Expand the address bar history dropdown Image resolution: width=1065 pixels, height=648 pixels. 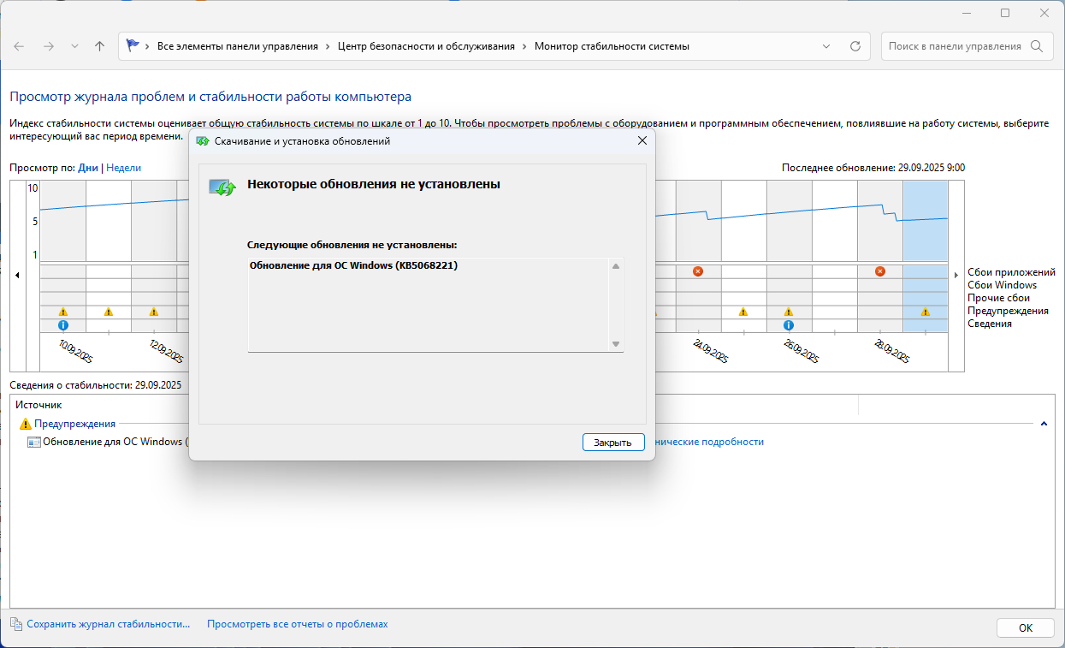825,46
